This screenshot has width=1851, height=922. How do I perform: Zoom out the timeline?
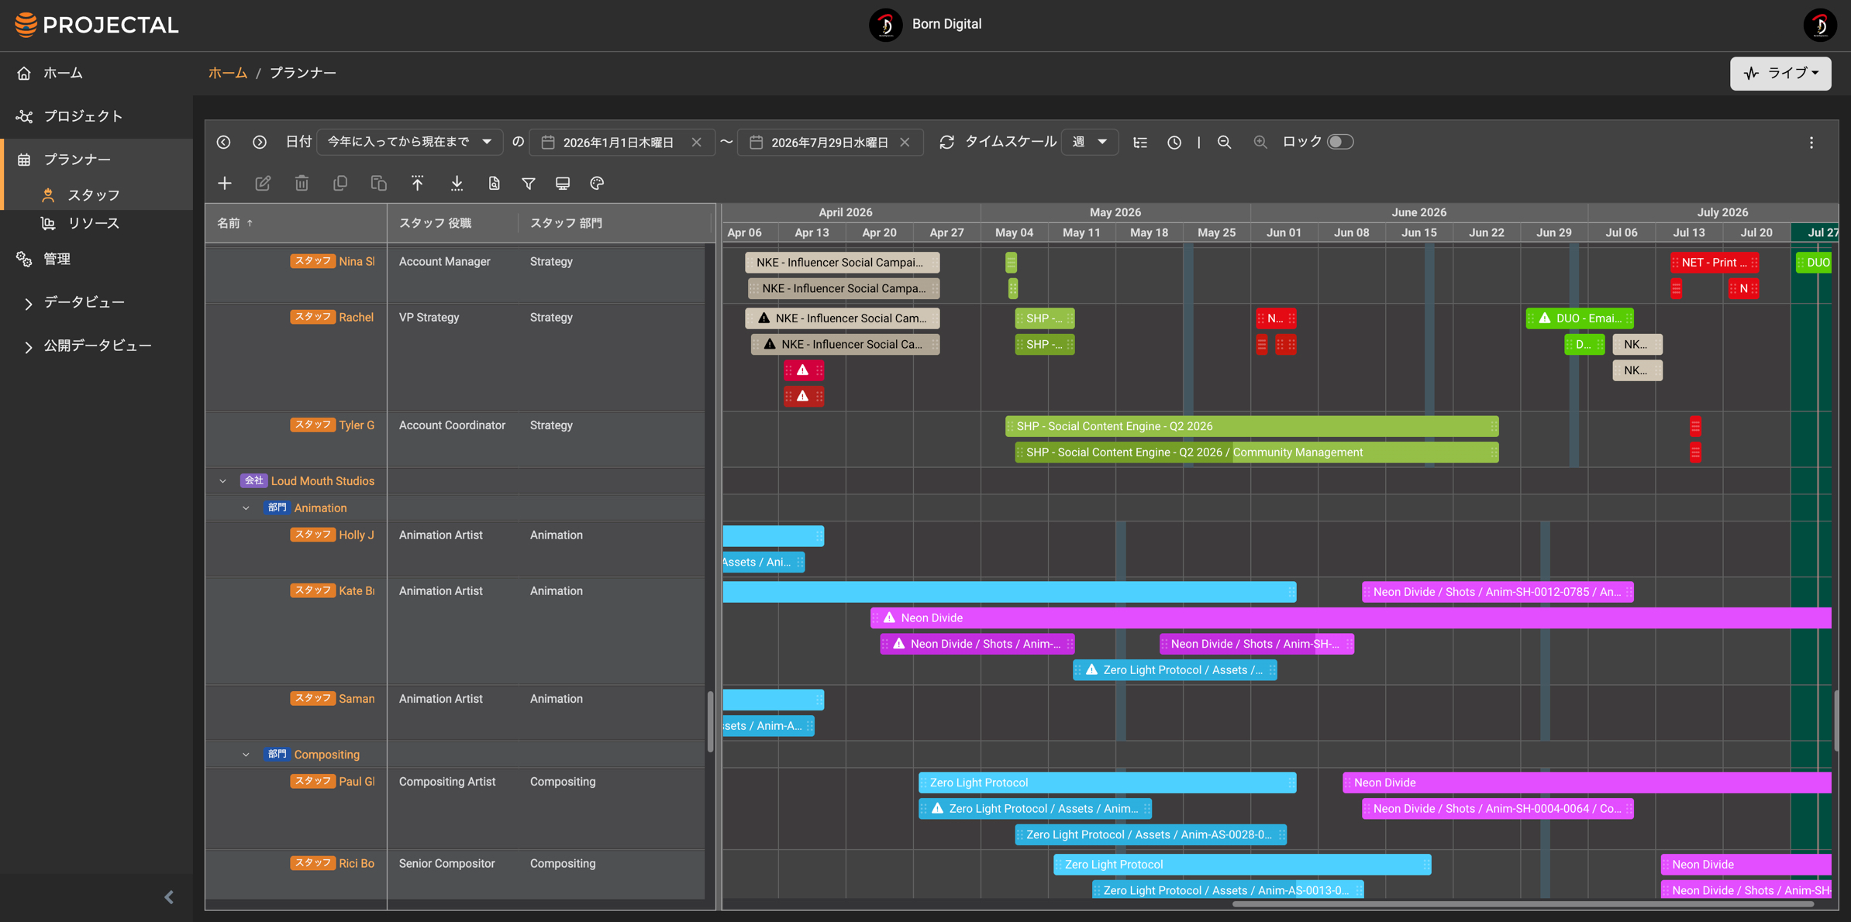coord(1225,142)
